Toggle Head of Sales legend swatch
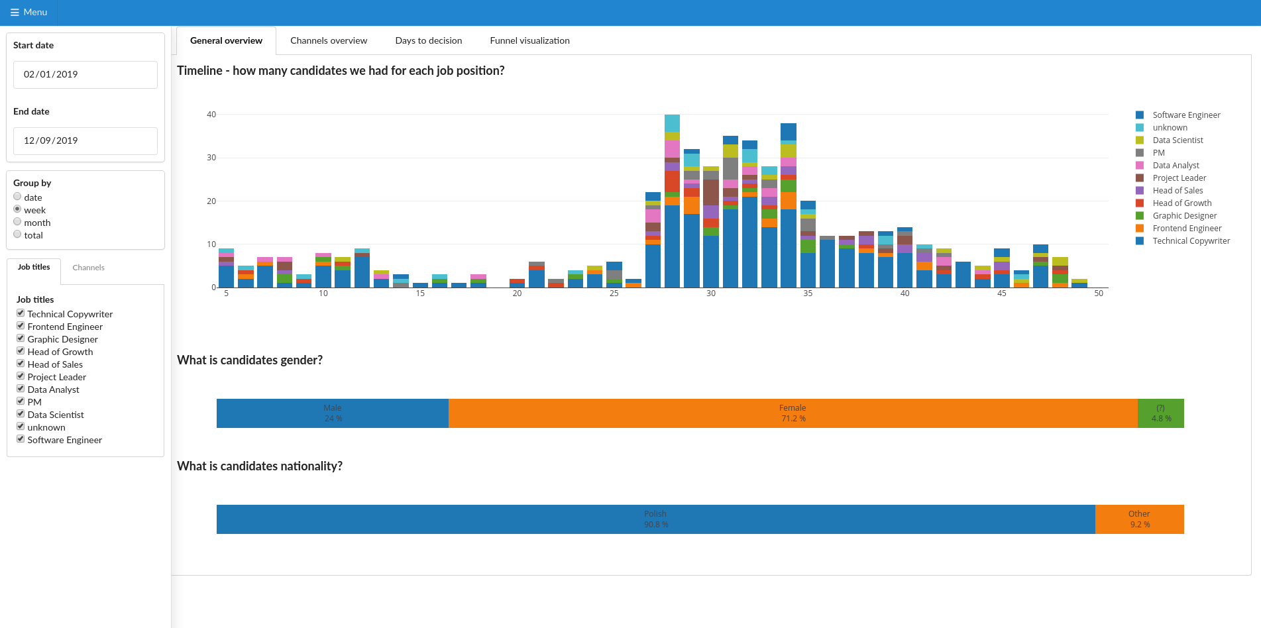Image resolution: width=1261 pixels, height=628 pixels. (x=1140, y=190)
